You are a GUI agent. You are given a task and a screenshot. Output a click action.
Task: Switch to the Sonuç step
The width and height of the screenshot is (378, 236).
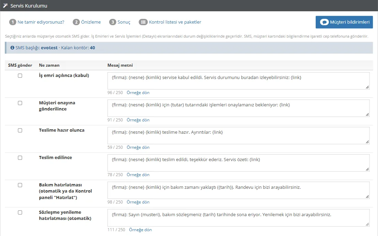(x=120, y=22)
